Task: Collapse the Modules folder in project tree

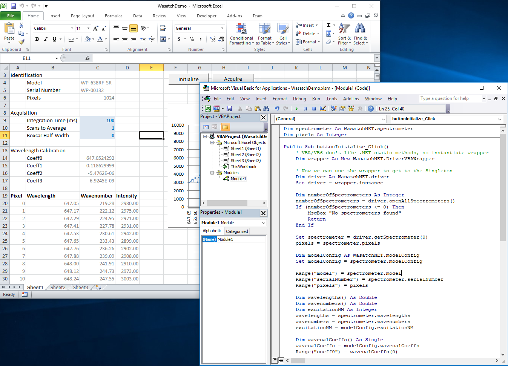Action: click(x=212, y=173)
